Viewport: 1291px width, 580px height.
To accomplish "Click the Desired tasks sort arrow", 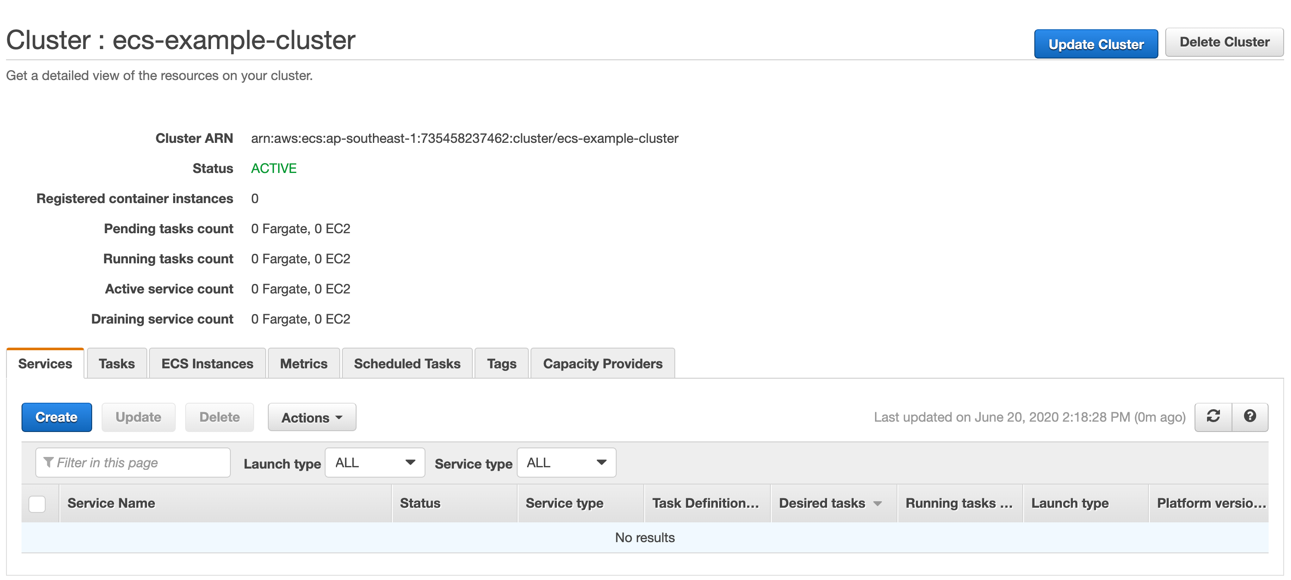I will point(877,503).
